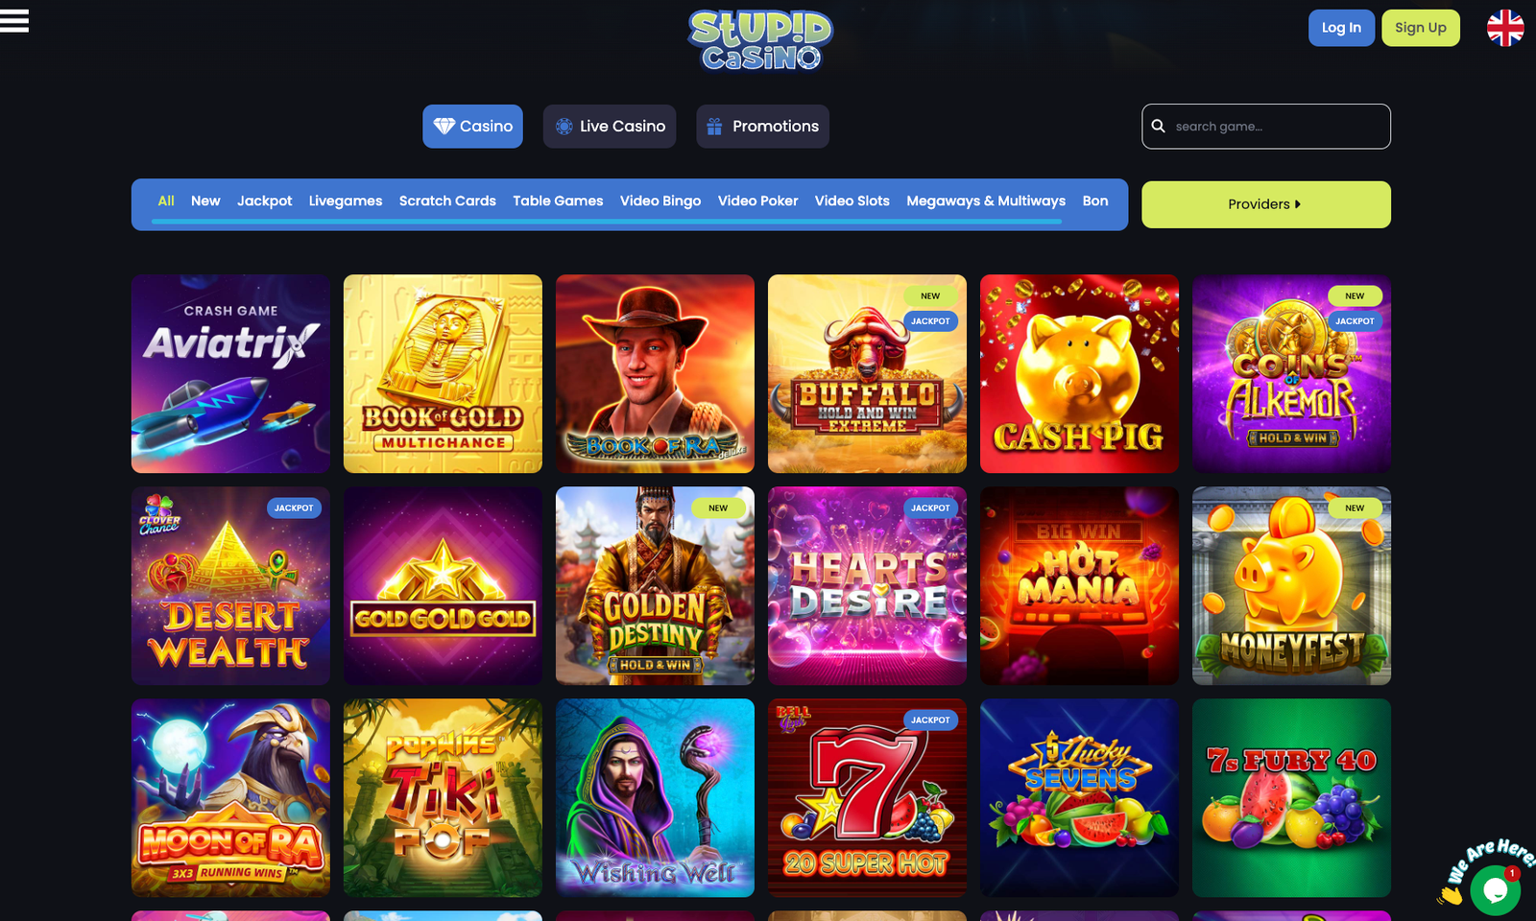Select the Video Slots category
Image resolution: width=1536 pixels, height=921 pixels.
tap(852, 201)
